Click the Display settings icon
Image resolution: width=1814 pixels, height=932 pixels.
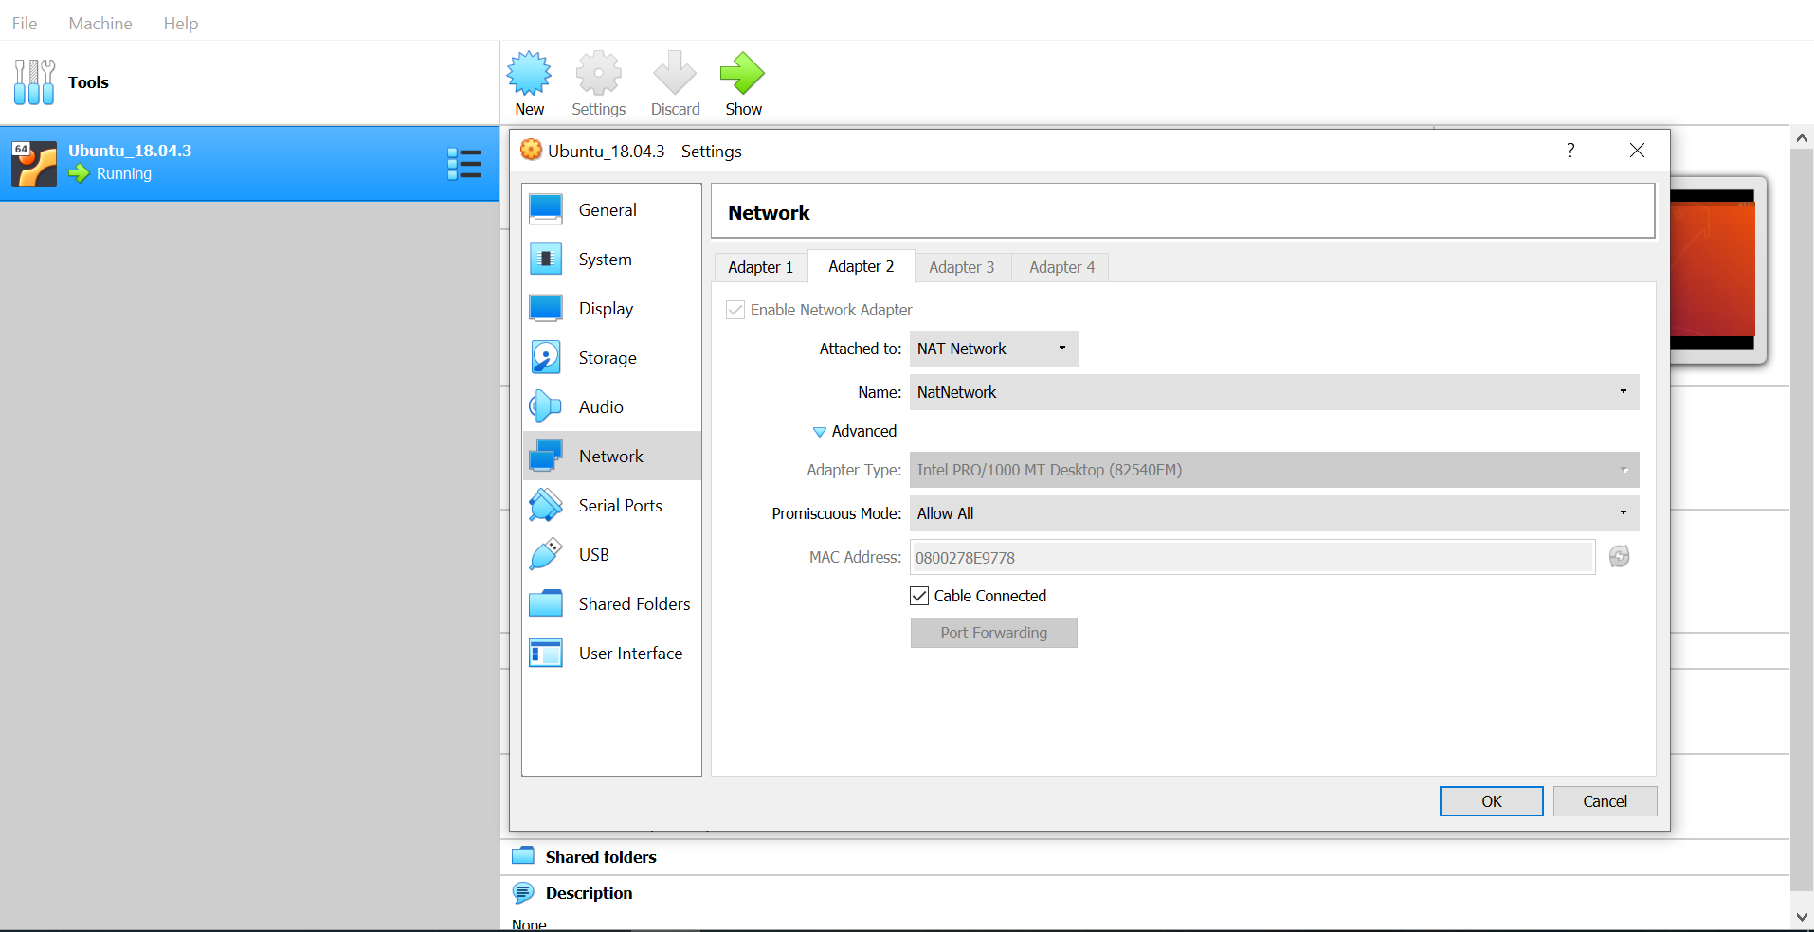point(546,308)
